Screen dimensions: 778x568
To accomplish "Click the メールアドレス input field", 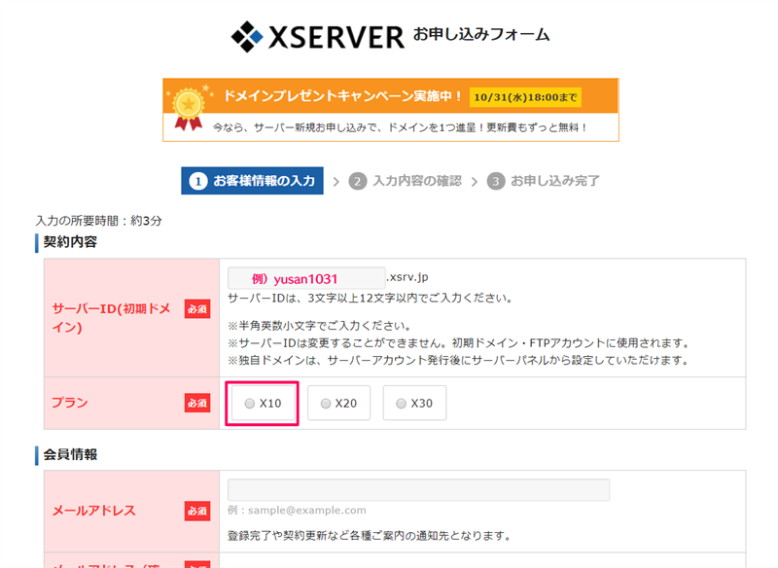I will [x=418, y=489].
